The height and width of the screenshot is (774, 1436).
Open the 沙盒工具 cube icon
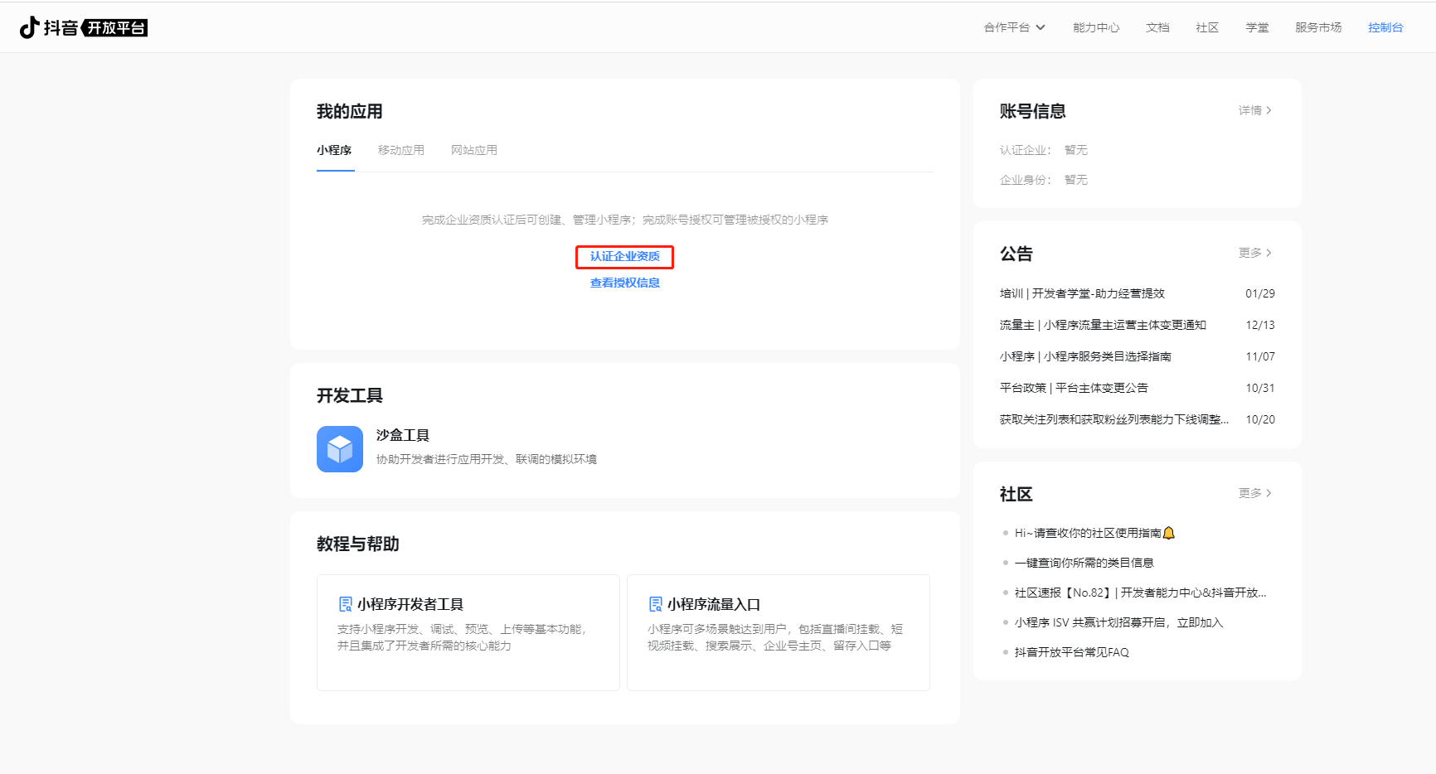coord(340,449)
